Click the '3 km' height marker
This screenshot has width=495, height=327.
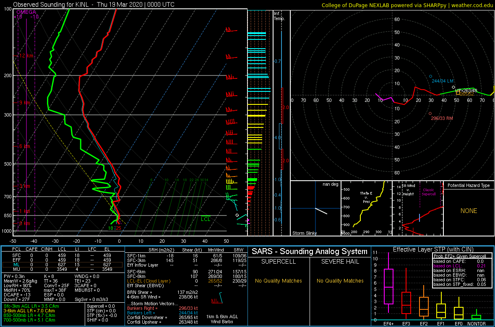point(24,186)
